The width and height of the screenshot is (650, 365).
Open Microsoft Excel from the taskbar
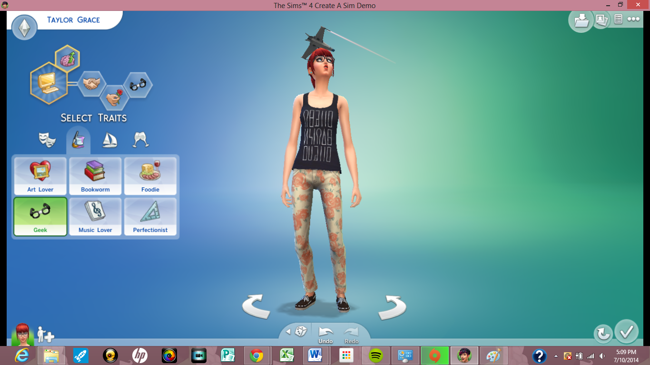pyautogui.click(x=286, y=355)
